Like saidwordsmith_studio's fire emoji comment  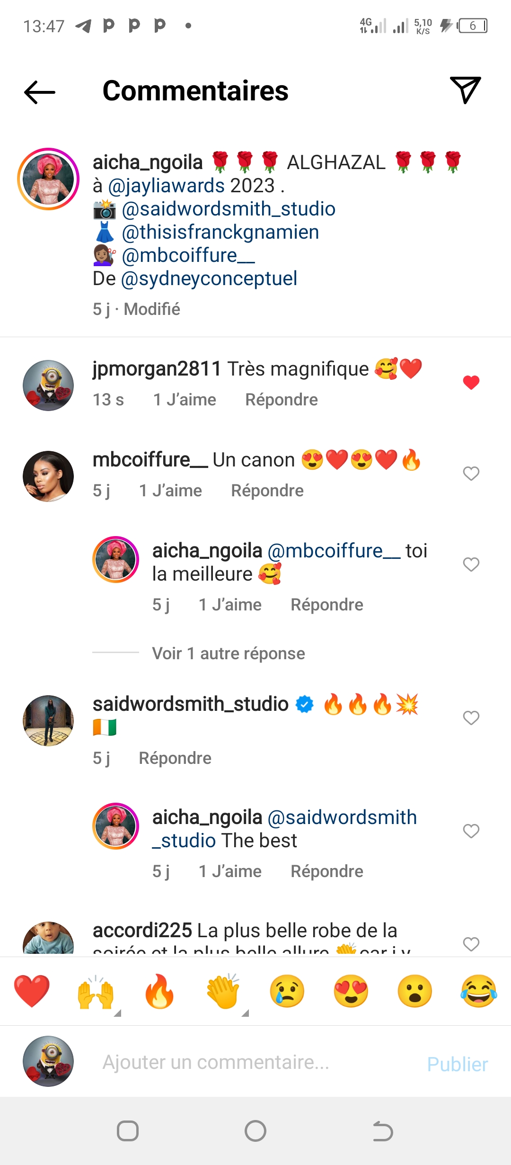(471, 718)
